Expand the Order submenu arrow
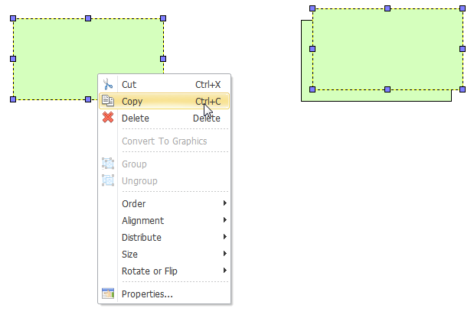The height and width of the screenshot is (318, 474). (224, 203)
